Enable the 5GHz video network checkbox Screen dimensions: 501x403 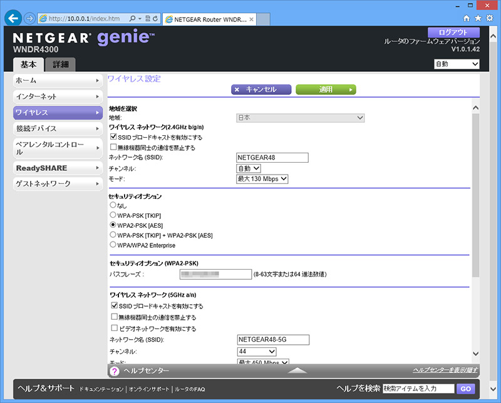(114, 329)
